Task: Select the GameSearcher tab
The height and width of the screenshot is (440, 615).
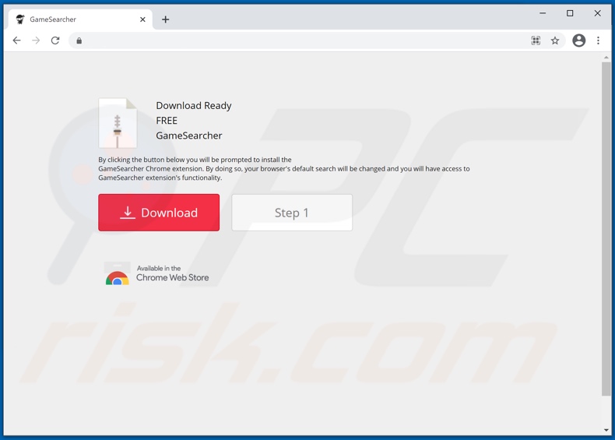Action: tap(80, 19)
